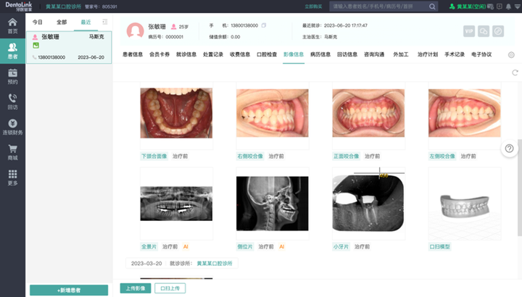Click the 黄某某口腔诊所 link in visit row

point(215,264)
